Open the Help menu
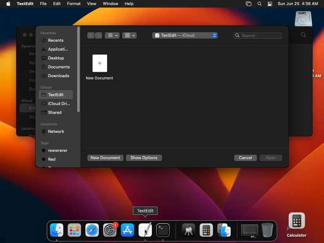Screen dimensions: 324x243 click(x=129, y=3)
